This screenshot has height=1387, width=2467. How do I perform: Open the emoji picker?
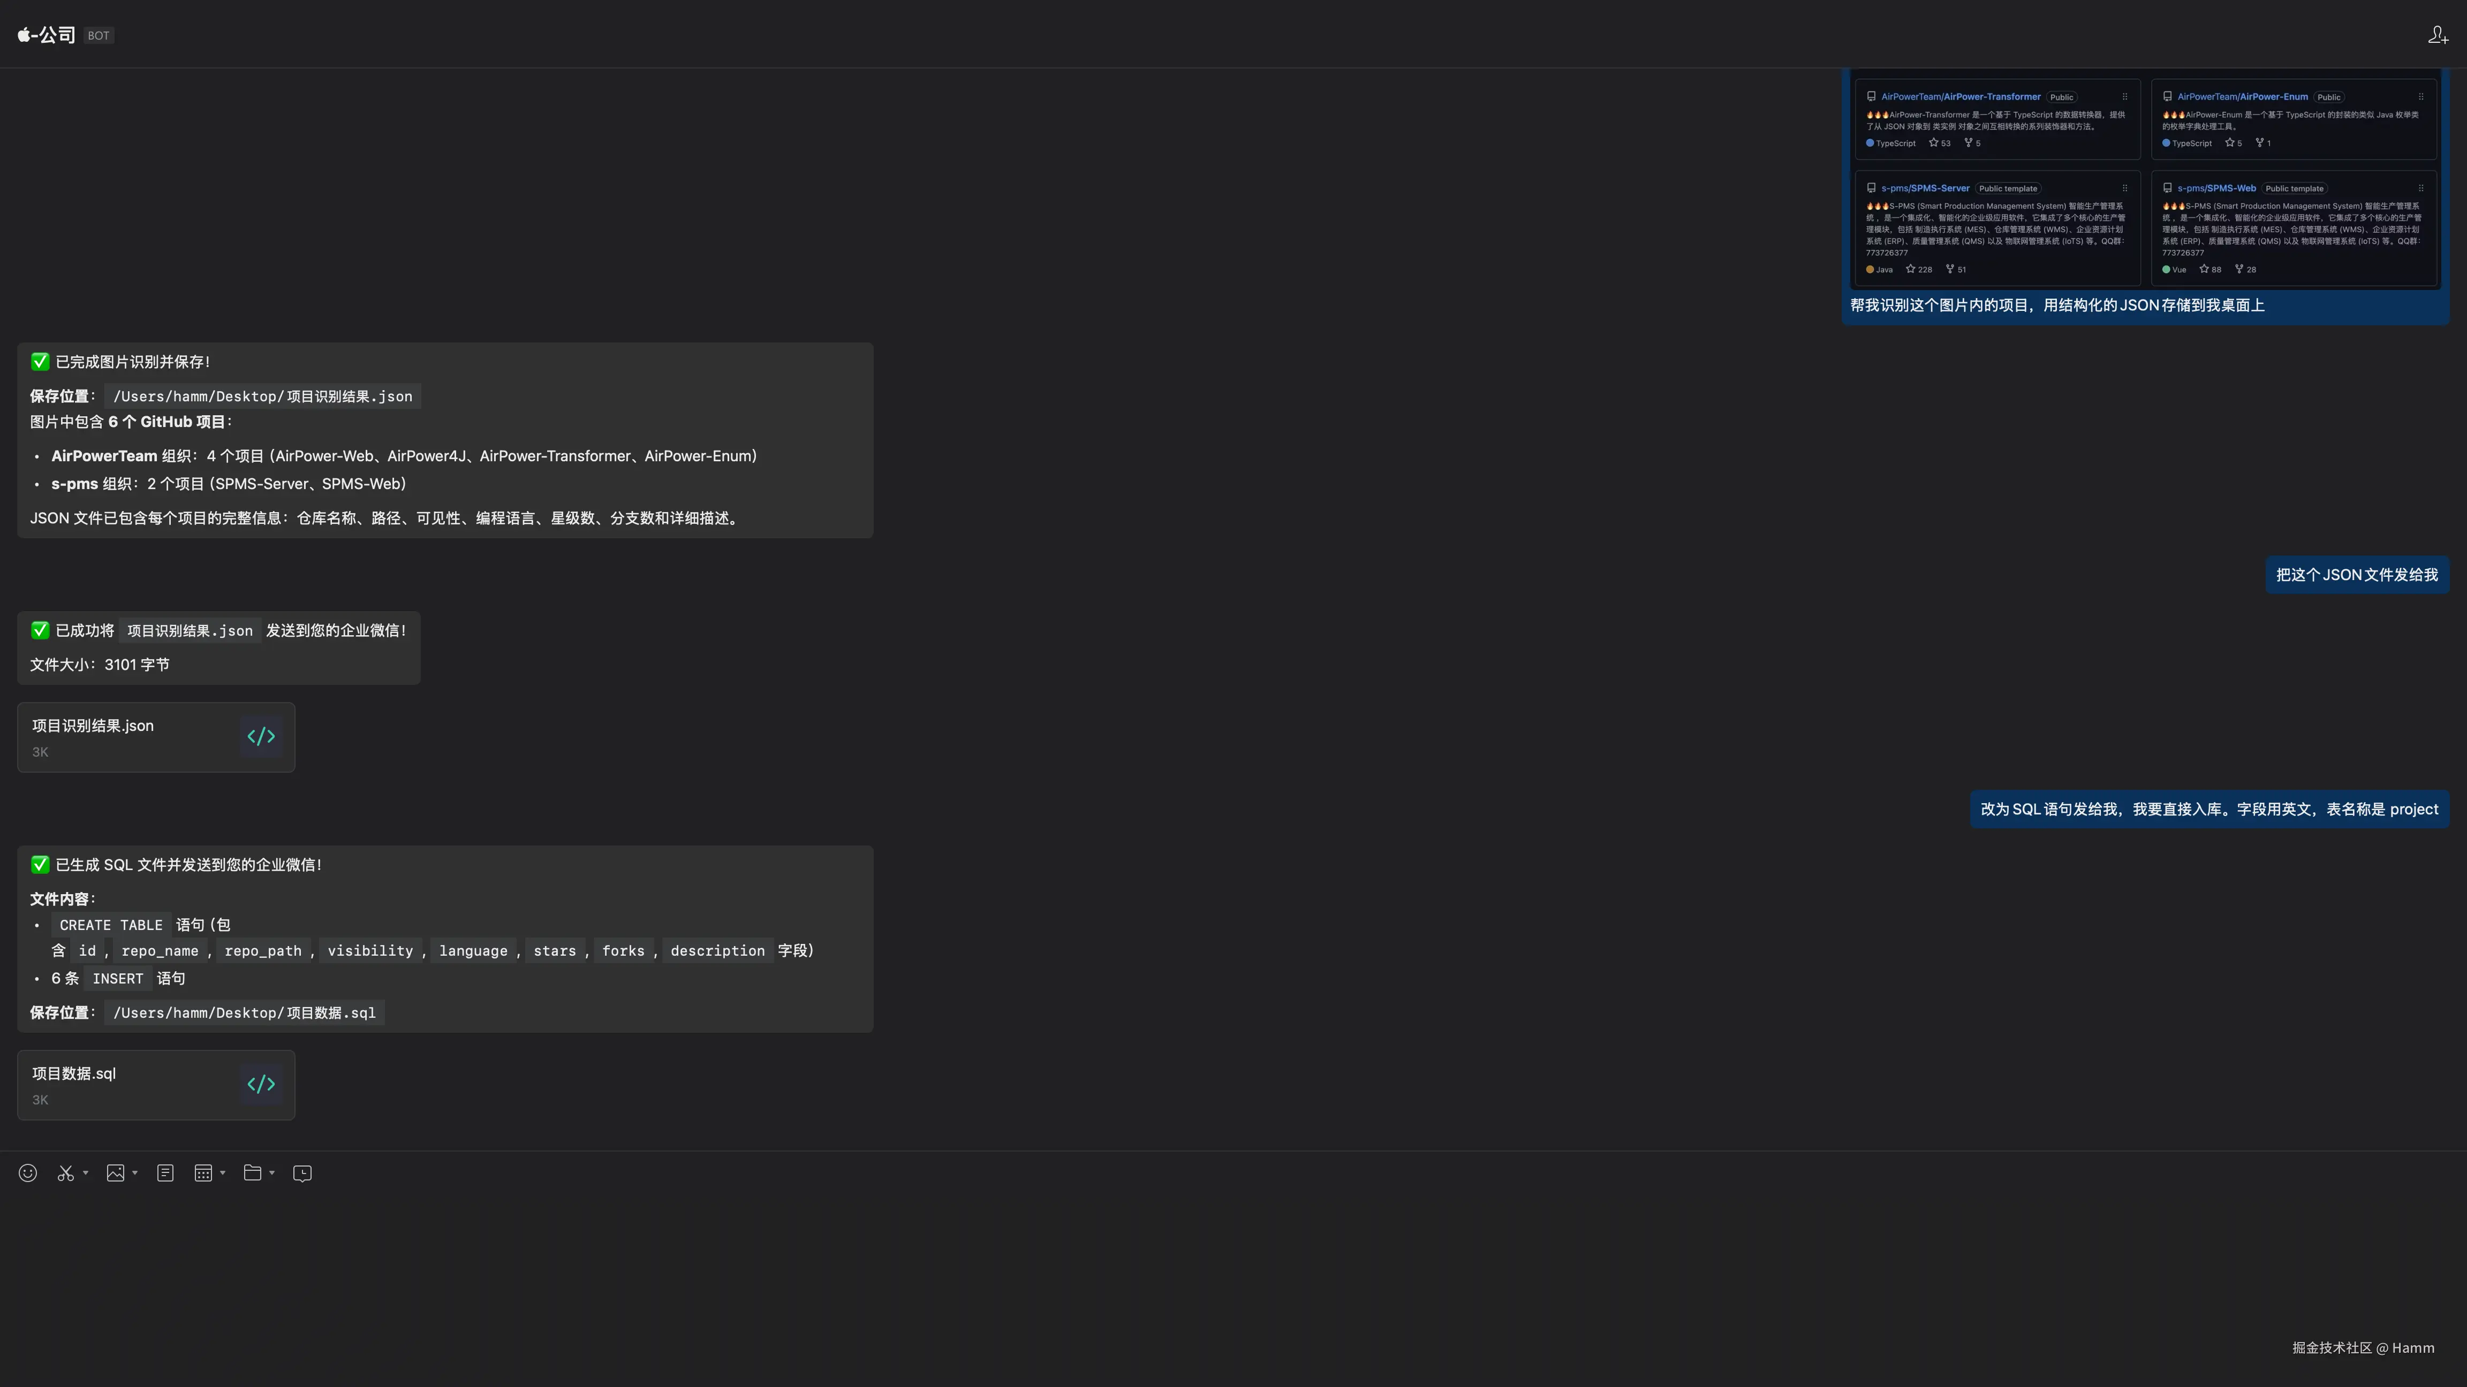[28, 1172]
